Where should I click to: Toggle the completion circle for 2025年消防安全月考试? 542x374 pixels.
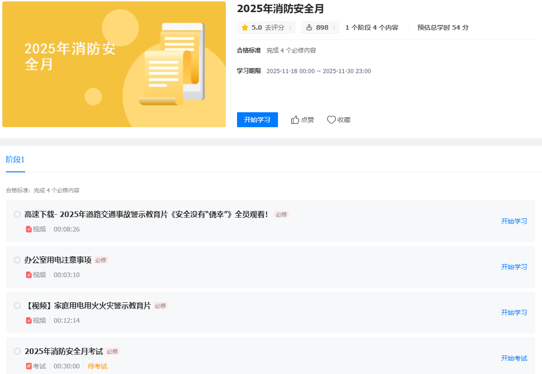coord(17,351)
